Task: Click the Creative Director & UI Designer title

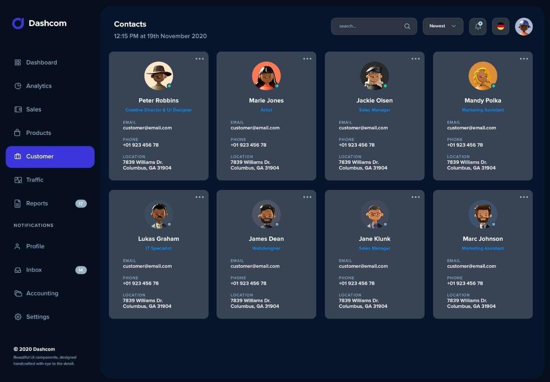Action: pyautogui.click(x=159, y=110)
